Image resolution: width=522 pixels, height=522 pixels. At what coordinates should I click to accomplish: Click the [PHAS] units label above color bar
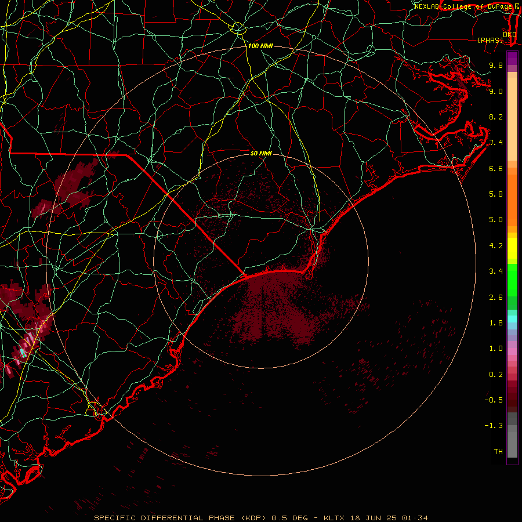490,40
